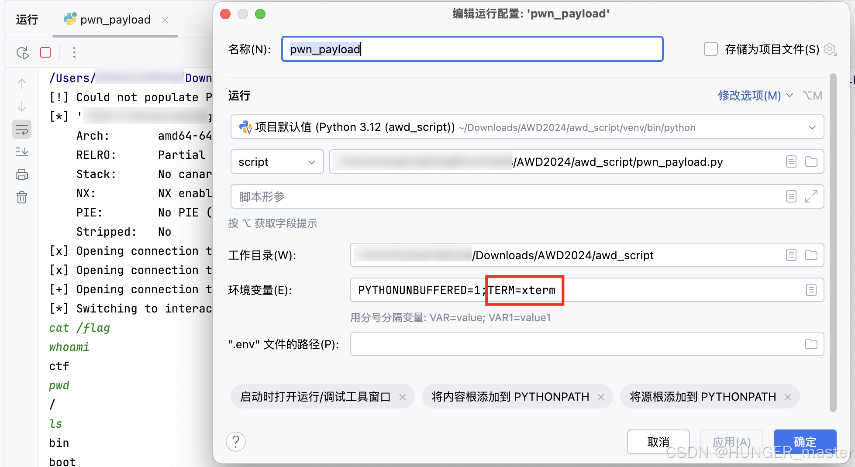Expand script parameters to editor view

(811, 196)
